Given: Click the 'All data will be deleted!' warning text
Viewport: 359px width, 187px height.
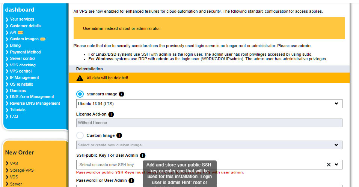Looking at the screenshot, I should (107, 78).
